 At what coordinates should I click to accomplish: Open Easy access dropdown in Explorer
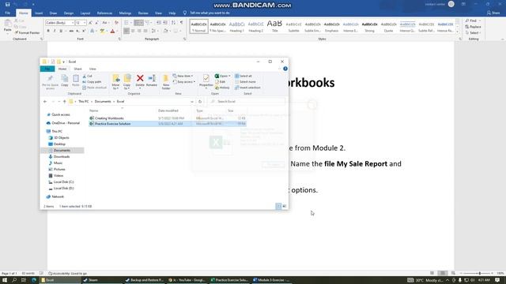point(184,82)
